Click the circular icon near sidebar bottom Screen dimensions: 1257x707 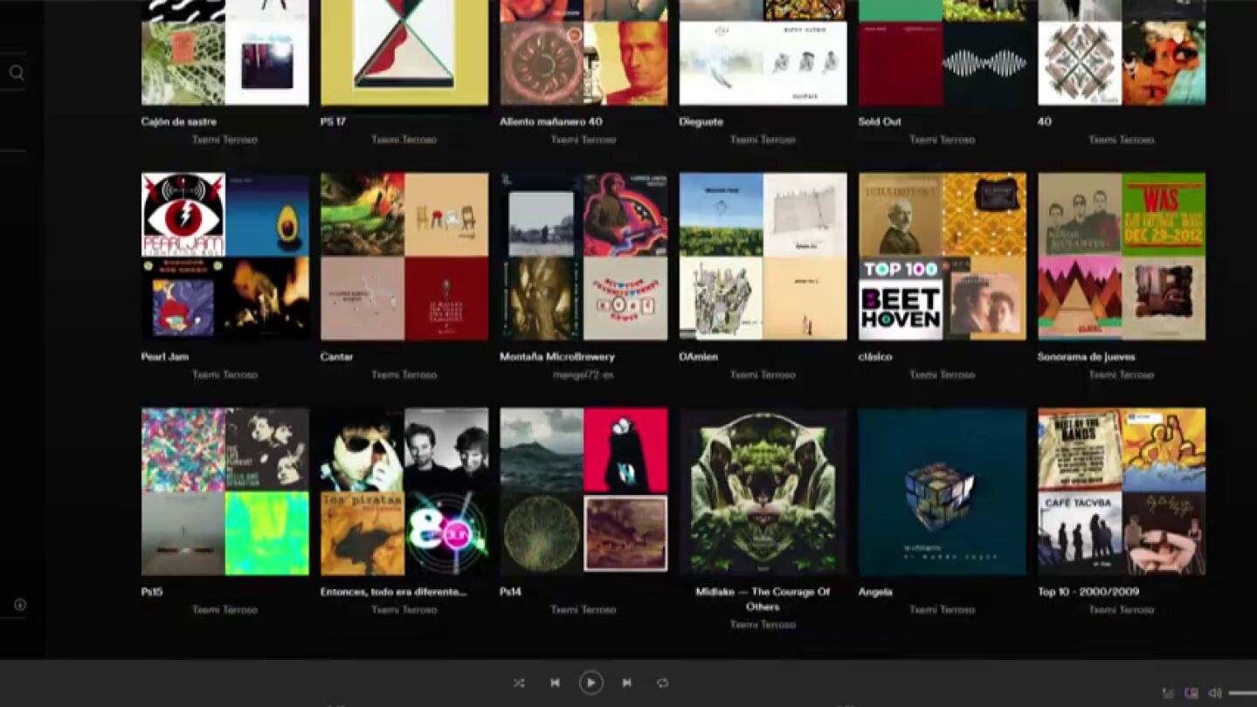(x=20, y=605)
